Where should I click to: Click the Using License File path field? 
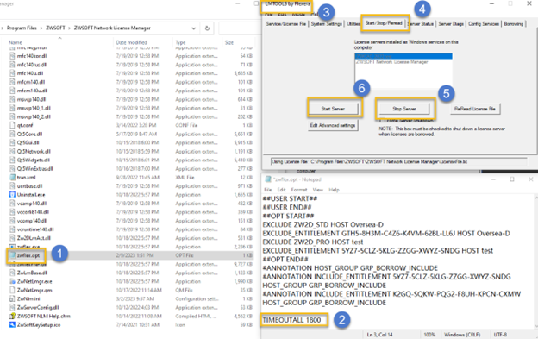(x=398, y=161)
